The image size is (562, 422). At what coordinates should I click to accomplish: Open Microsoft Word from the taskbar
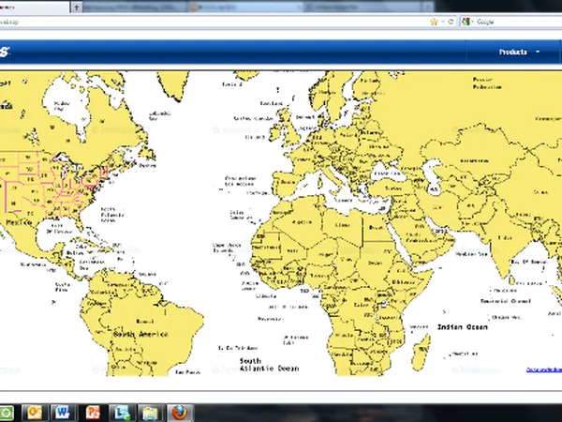63,413
